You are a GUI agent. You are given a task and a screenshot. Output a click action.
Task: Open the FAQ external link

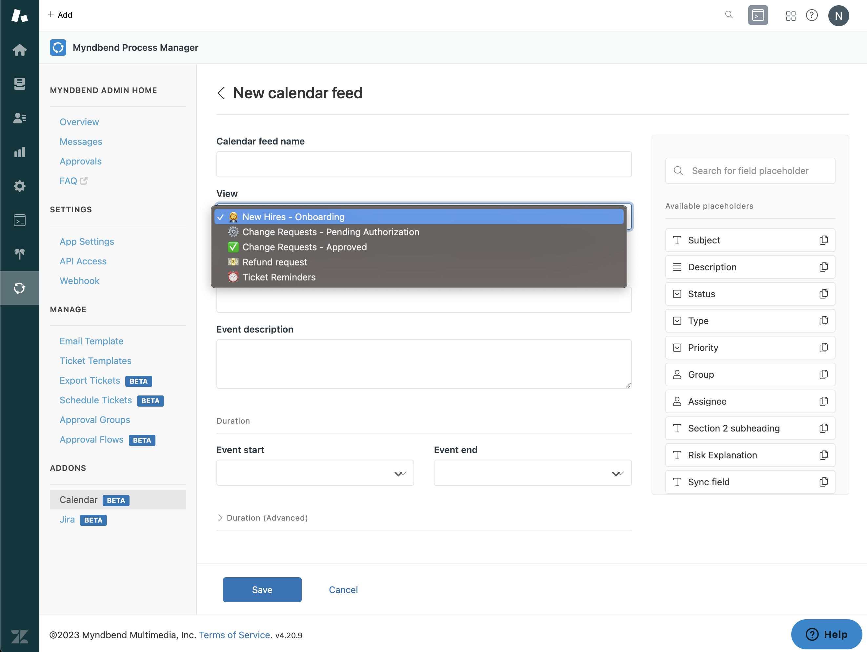[x=73, y=181]
